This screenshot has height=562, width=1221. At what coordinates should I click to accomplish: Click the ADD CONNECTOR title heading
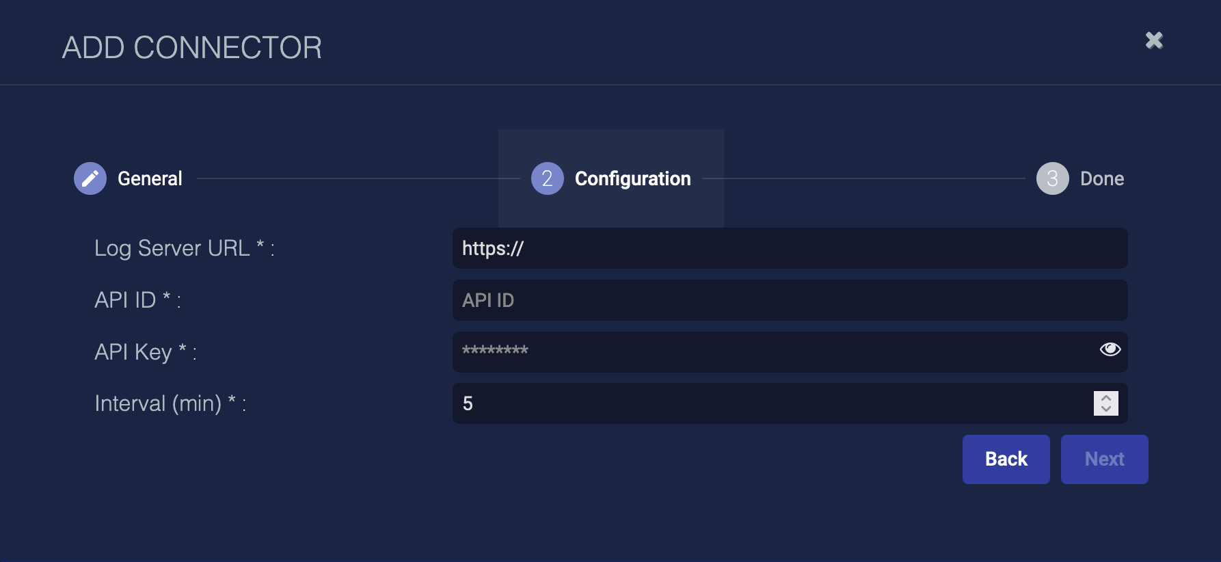(x=192, y=48)
